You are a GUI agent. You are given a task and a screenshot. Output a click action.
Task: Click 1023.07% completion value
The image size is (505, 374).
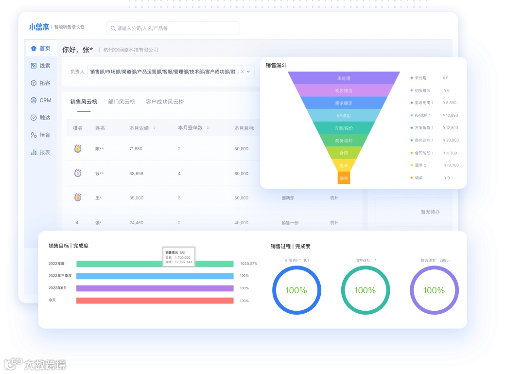(249, 264)
